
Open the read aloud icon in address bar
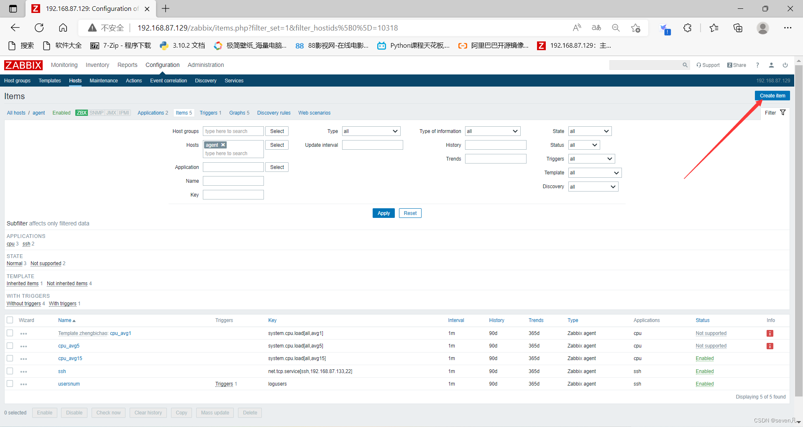[577, 28]
